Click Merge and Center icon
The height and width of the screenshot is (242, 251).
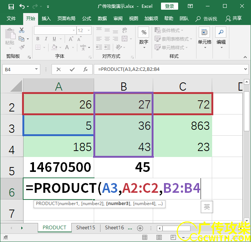pos(125,39)
